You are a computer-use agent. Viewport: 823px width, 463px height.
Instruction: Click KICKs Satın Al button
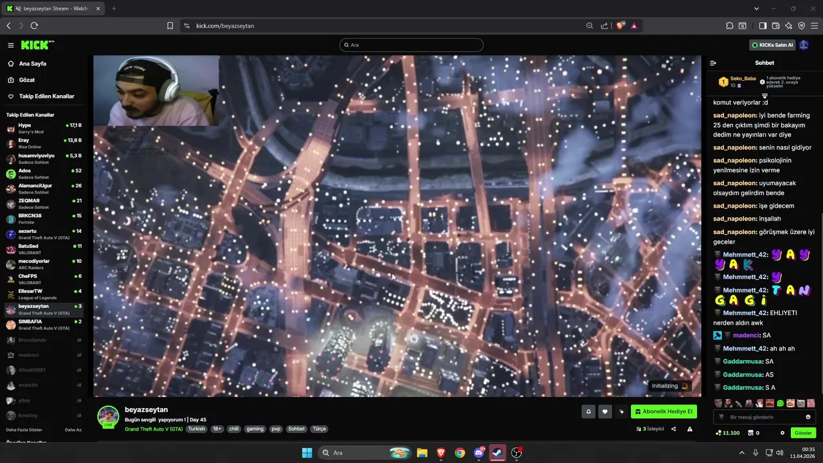[772, 45]
